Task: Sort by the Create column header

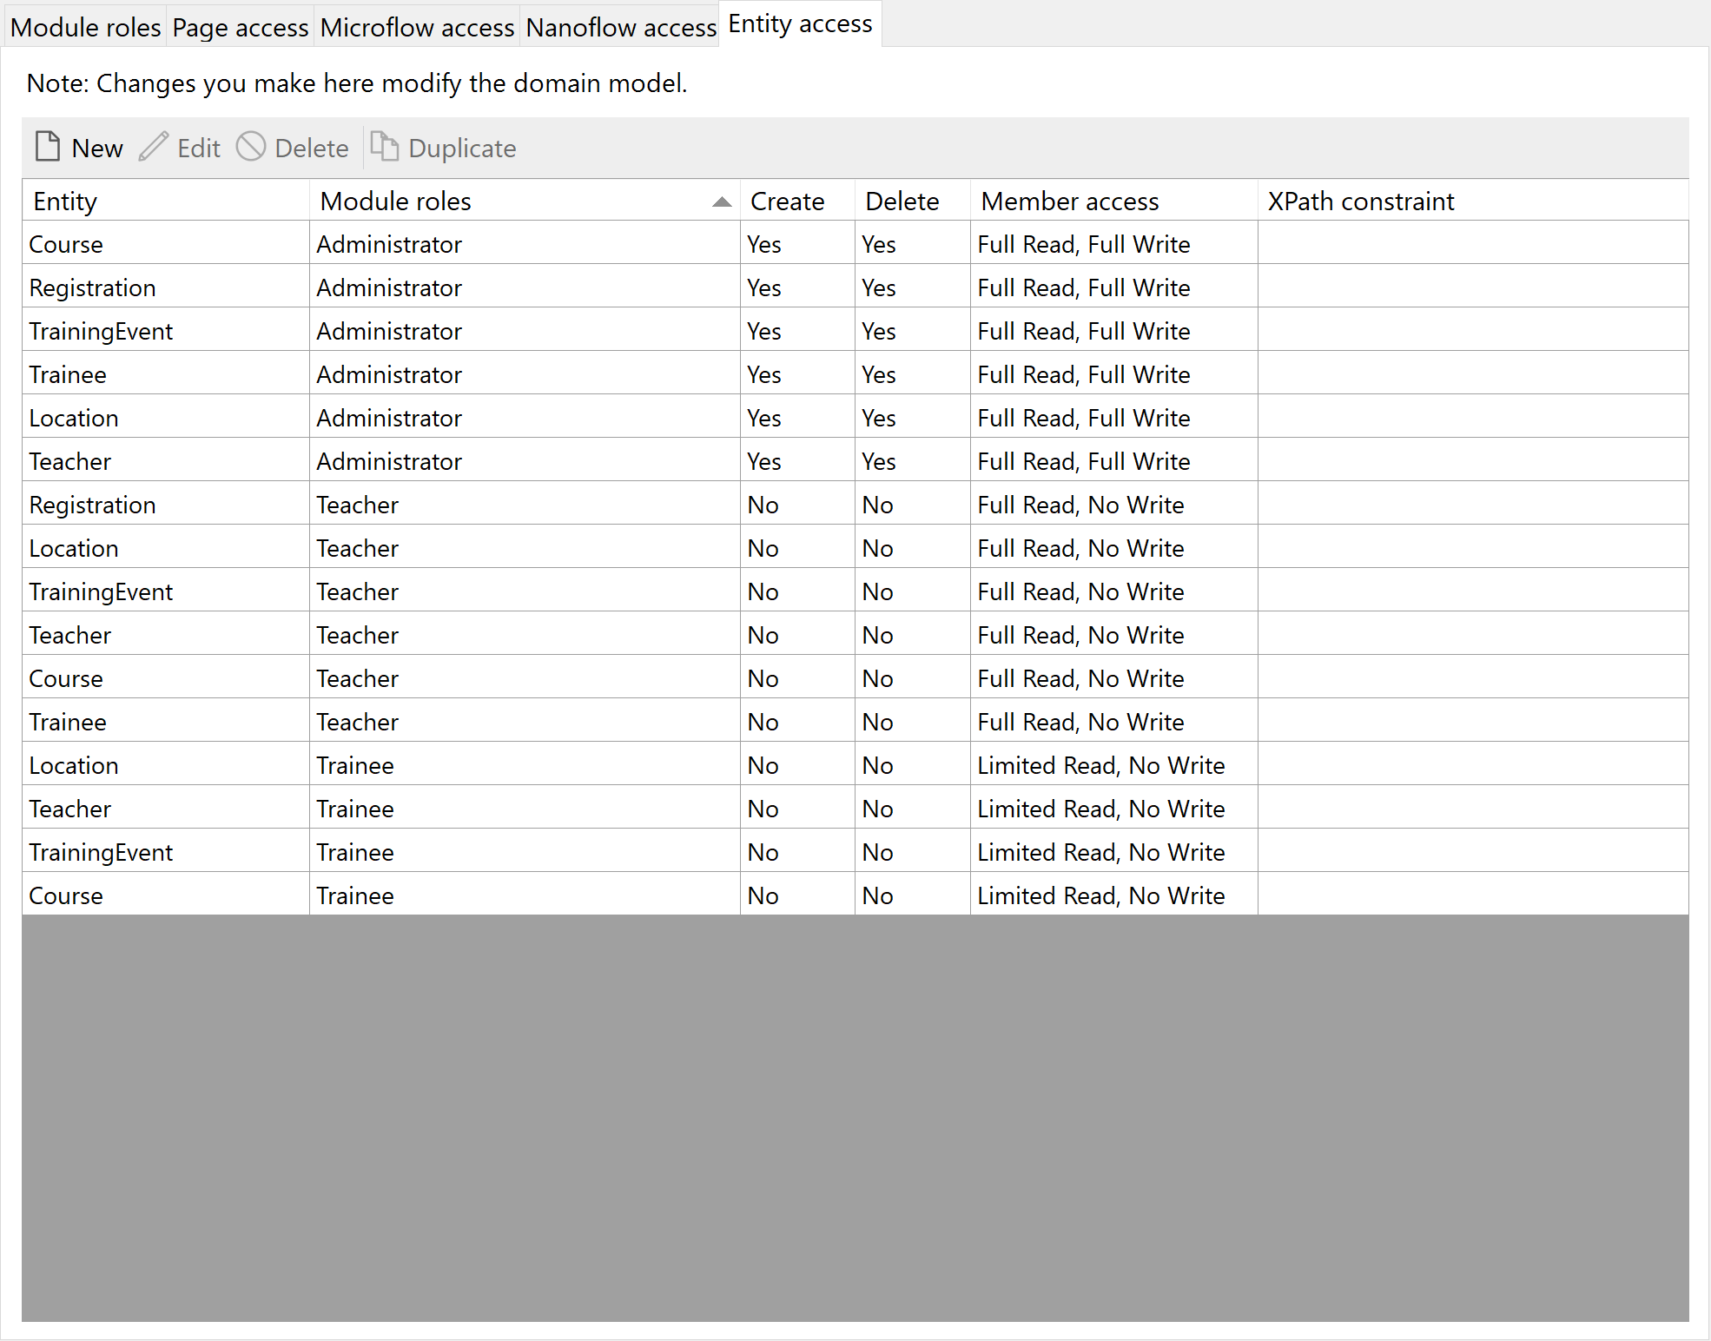Action: (x=797, y=201)
